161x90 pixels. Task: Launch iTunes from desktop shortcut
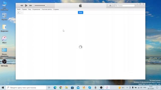[x=4, y=39]
